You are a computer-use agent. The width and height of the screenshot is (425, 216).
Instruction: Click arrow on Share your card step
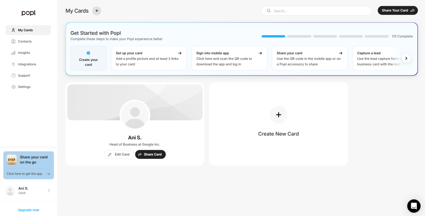[341, 53]
